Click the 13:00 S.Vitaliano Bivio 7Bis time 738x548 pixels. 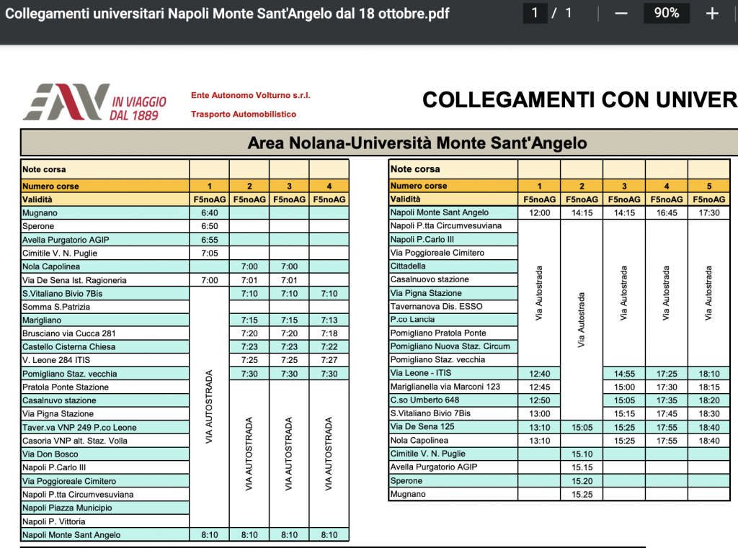click(x=539, y=414)
